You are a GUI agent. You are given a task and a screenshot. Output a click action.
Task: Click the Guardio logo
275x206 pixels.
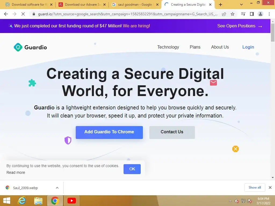[x=30, y=47]
